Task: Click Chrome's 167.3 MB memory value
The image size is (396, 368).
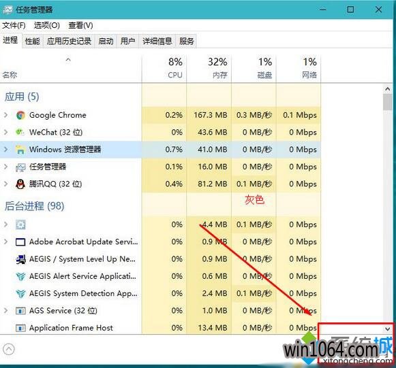Action: pos(211,115)
